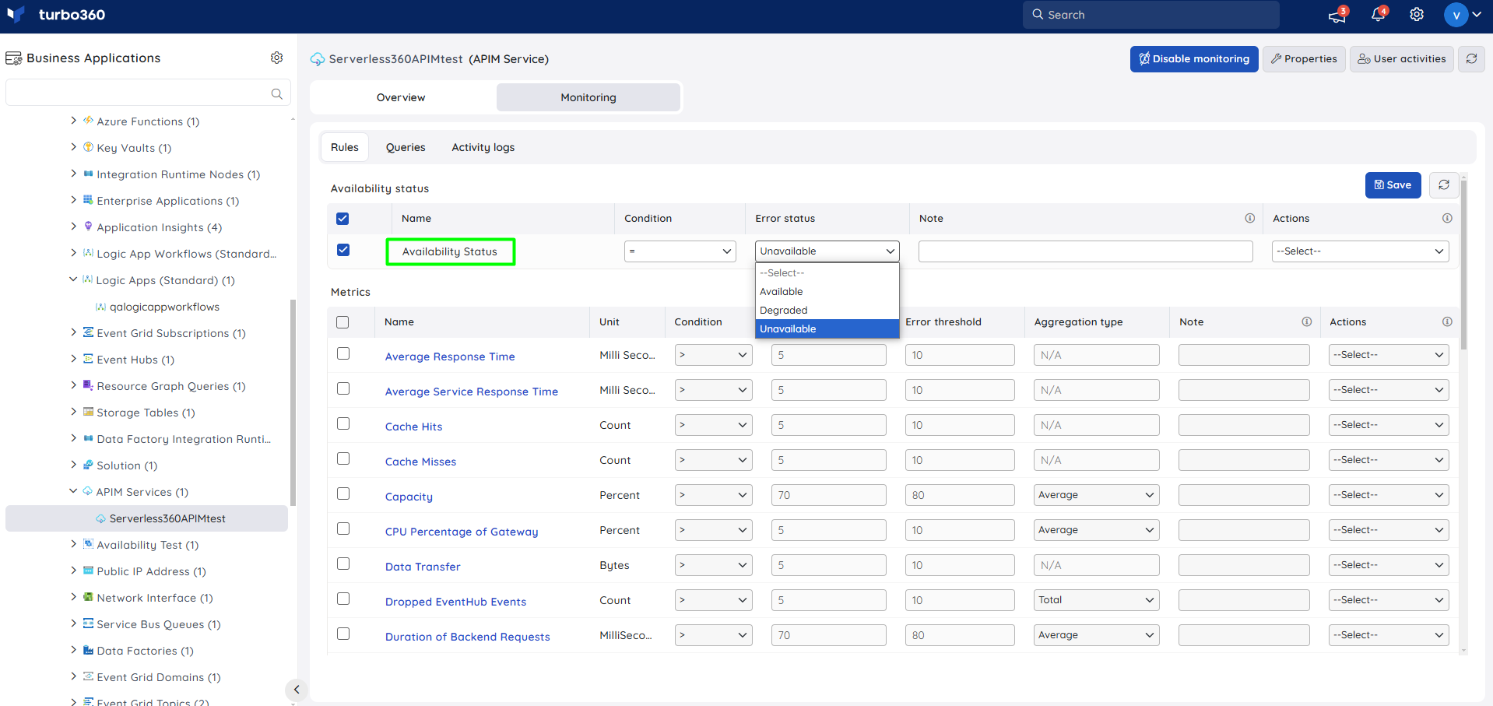Open Cache Hits condition dropdown
Screen dimensions: 1493x706
[713, 425]
